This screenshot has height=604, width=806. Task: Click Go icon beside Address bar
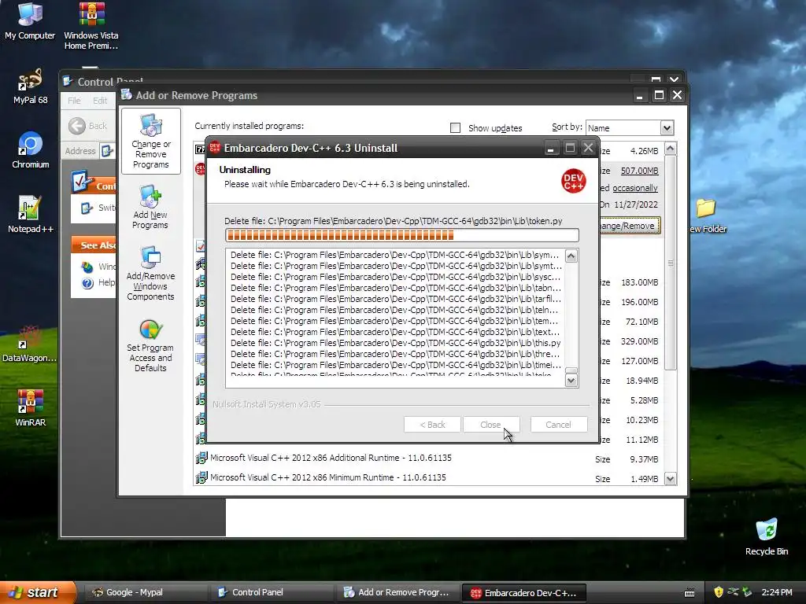click(107, 151)
